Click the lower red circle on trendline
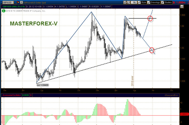 (152, 50)
